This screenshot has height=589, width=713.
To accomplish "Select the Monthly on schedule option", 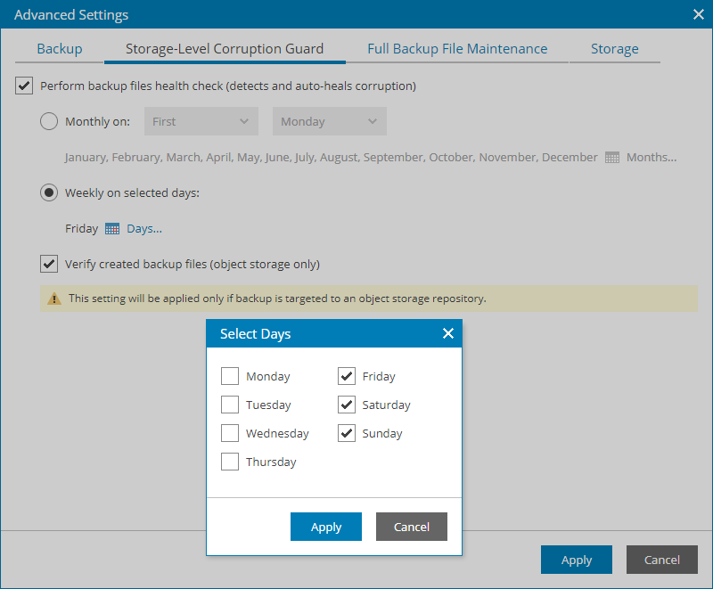I will point(49,121).
